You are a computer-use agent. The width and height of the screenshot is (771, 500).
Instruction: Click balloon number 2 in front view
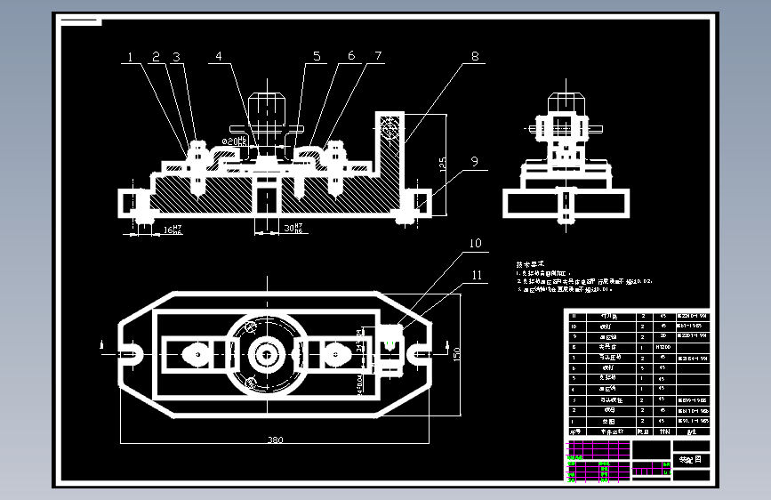click(156, 57)
